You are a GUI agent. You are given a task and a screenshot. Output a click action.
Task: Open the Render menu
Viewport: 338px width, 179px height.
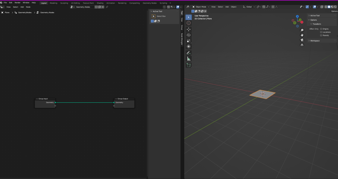pyautogui.click(x=17, y=3)
